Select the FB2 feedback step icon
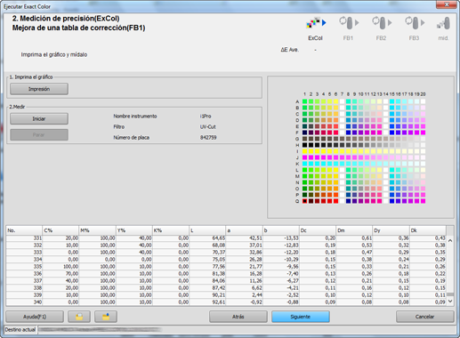This screenshot has width=460, height=338. [x=382, y=23]
